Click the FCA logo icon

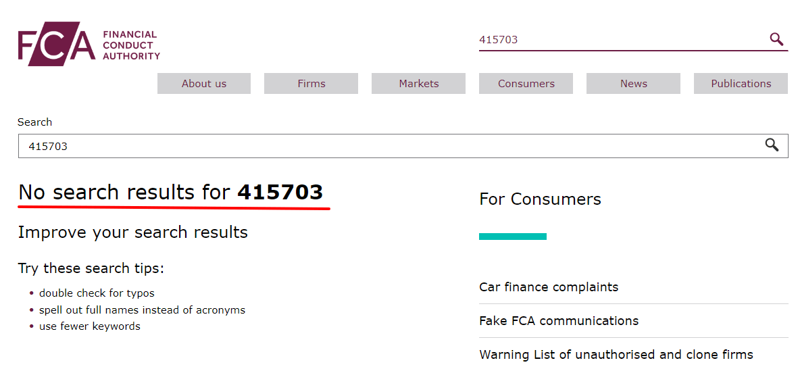[56, 47]
